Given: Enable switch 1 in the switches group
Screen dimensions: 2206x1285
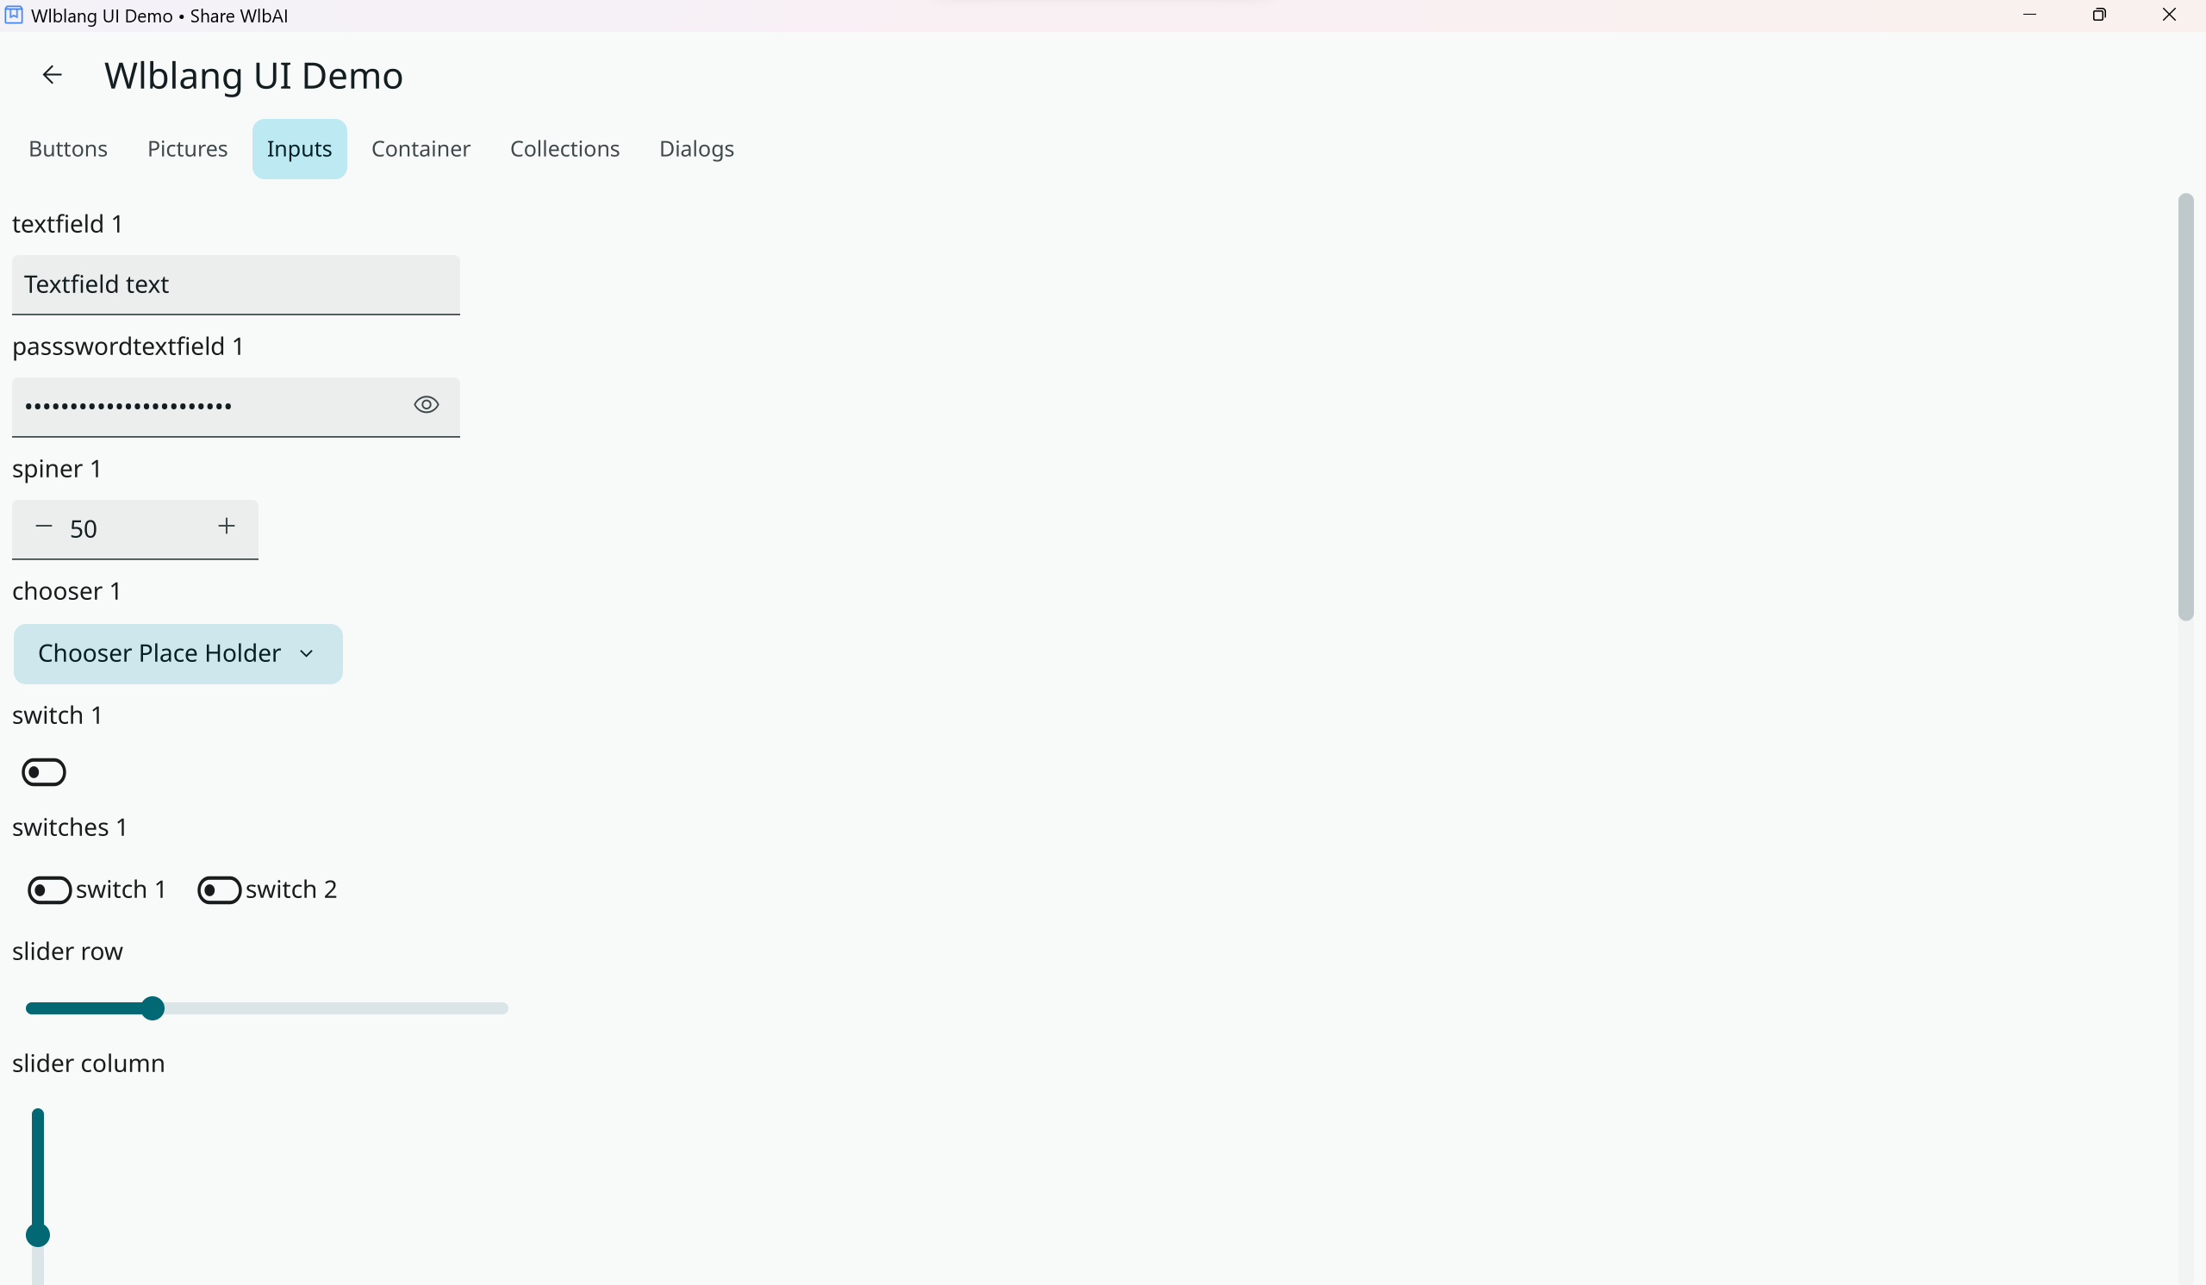Looking at the screenshot, I should [49, 890].
